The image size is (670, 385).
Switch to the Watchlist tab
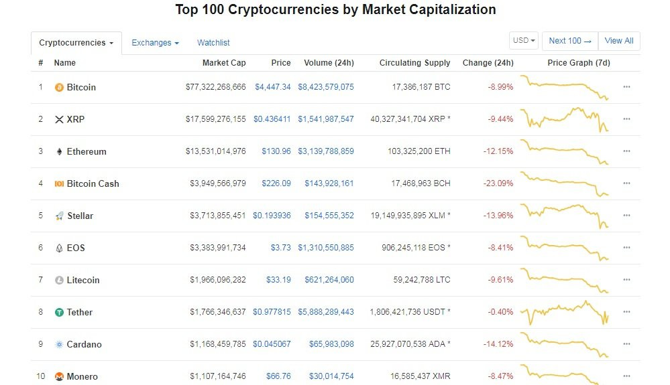click(213, 43)
